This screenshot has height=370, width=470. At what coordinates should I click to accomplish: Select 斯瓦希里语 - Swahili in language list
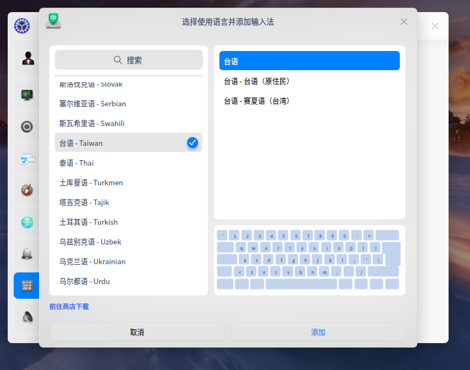pos(128,123)
